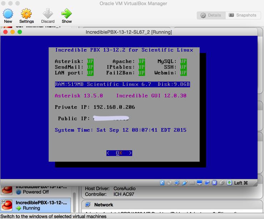
Task: Select the OK button in PBX dialog
Action: [x=119, y=153]
